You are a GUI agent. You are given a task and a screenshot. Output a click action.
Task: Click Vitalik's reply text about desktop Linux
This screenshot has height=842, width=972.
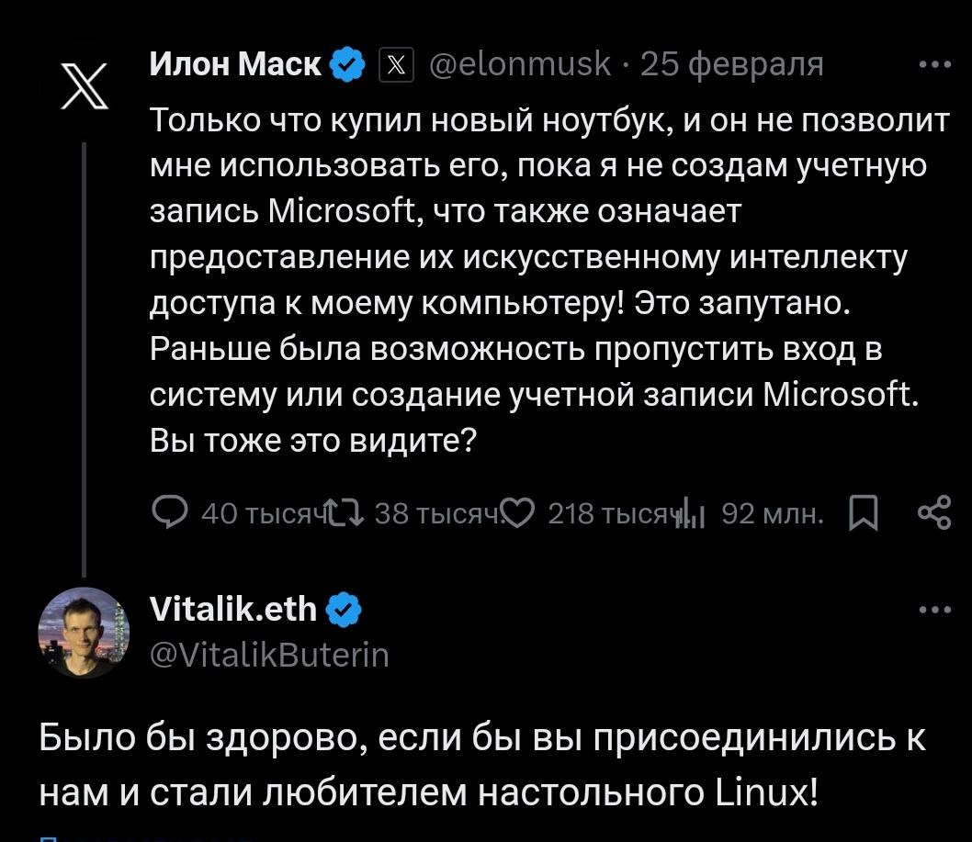click(482, 764)
